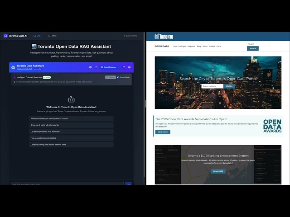Screen dimensions: 290x217
Task: Click the large robot welcome icon
Action: [x=72, y=99]
